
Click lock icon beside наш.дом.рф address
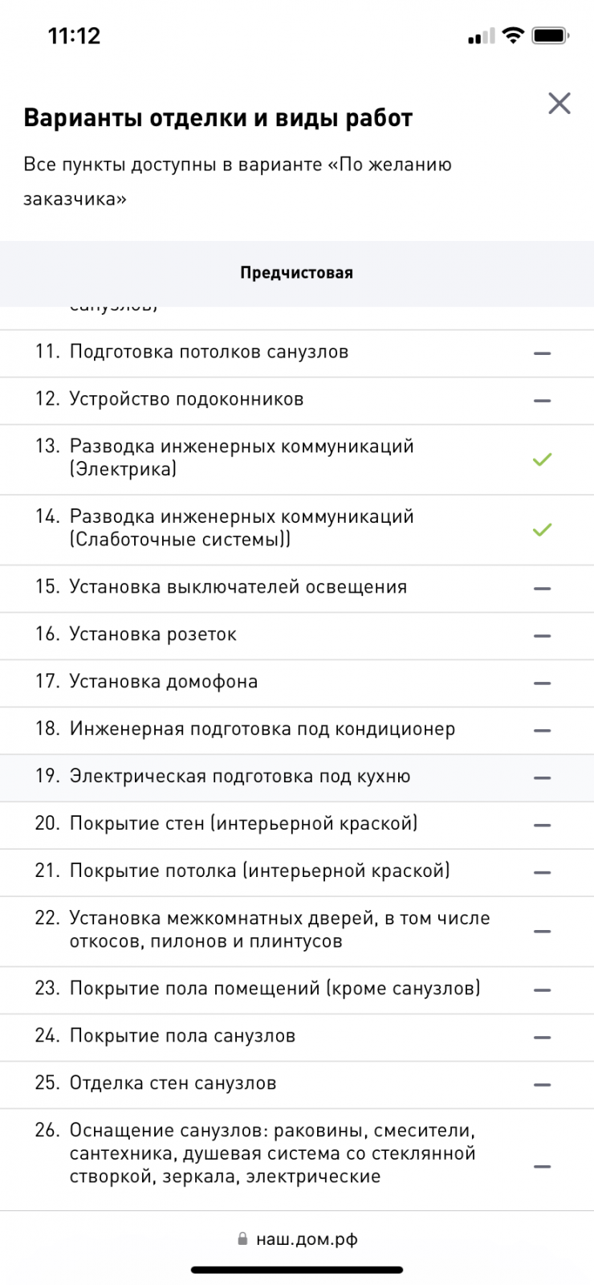242,1238
